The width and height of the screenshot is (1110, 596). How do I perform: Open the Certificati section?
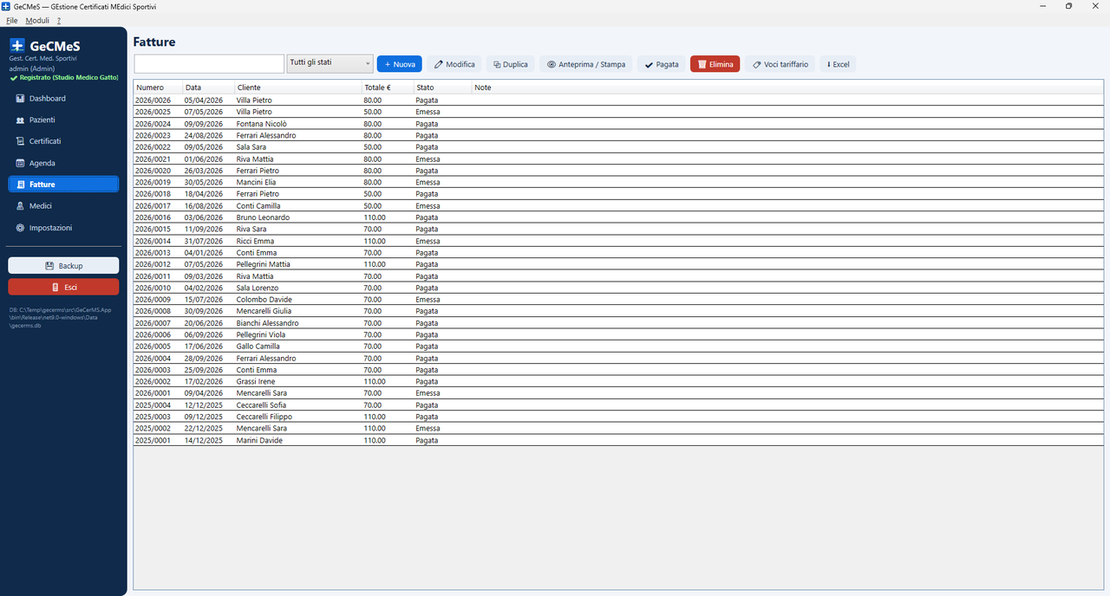pyautogui.click(x=63, y=141)
